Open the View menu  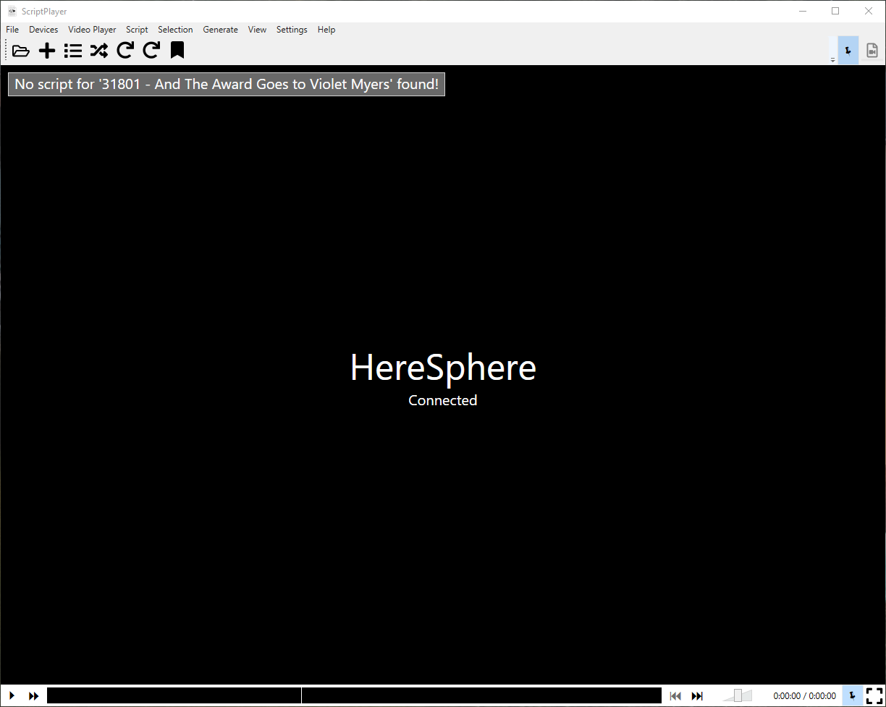click(x=257, y=30)
